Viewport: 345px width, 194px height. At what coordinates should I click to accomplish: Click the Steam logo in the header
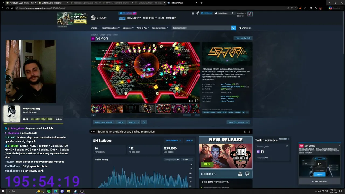click(99, 18)
